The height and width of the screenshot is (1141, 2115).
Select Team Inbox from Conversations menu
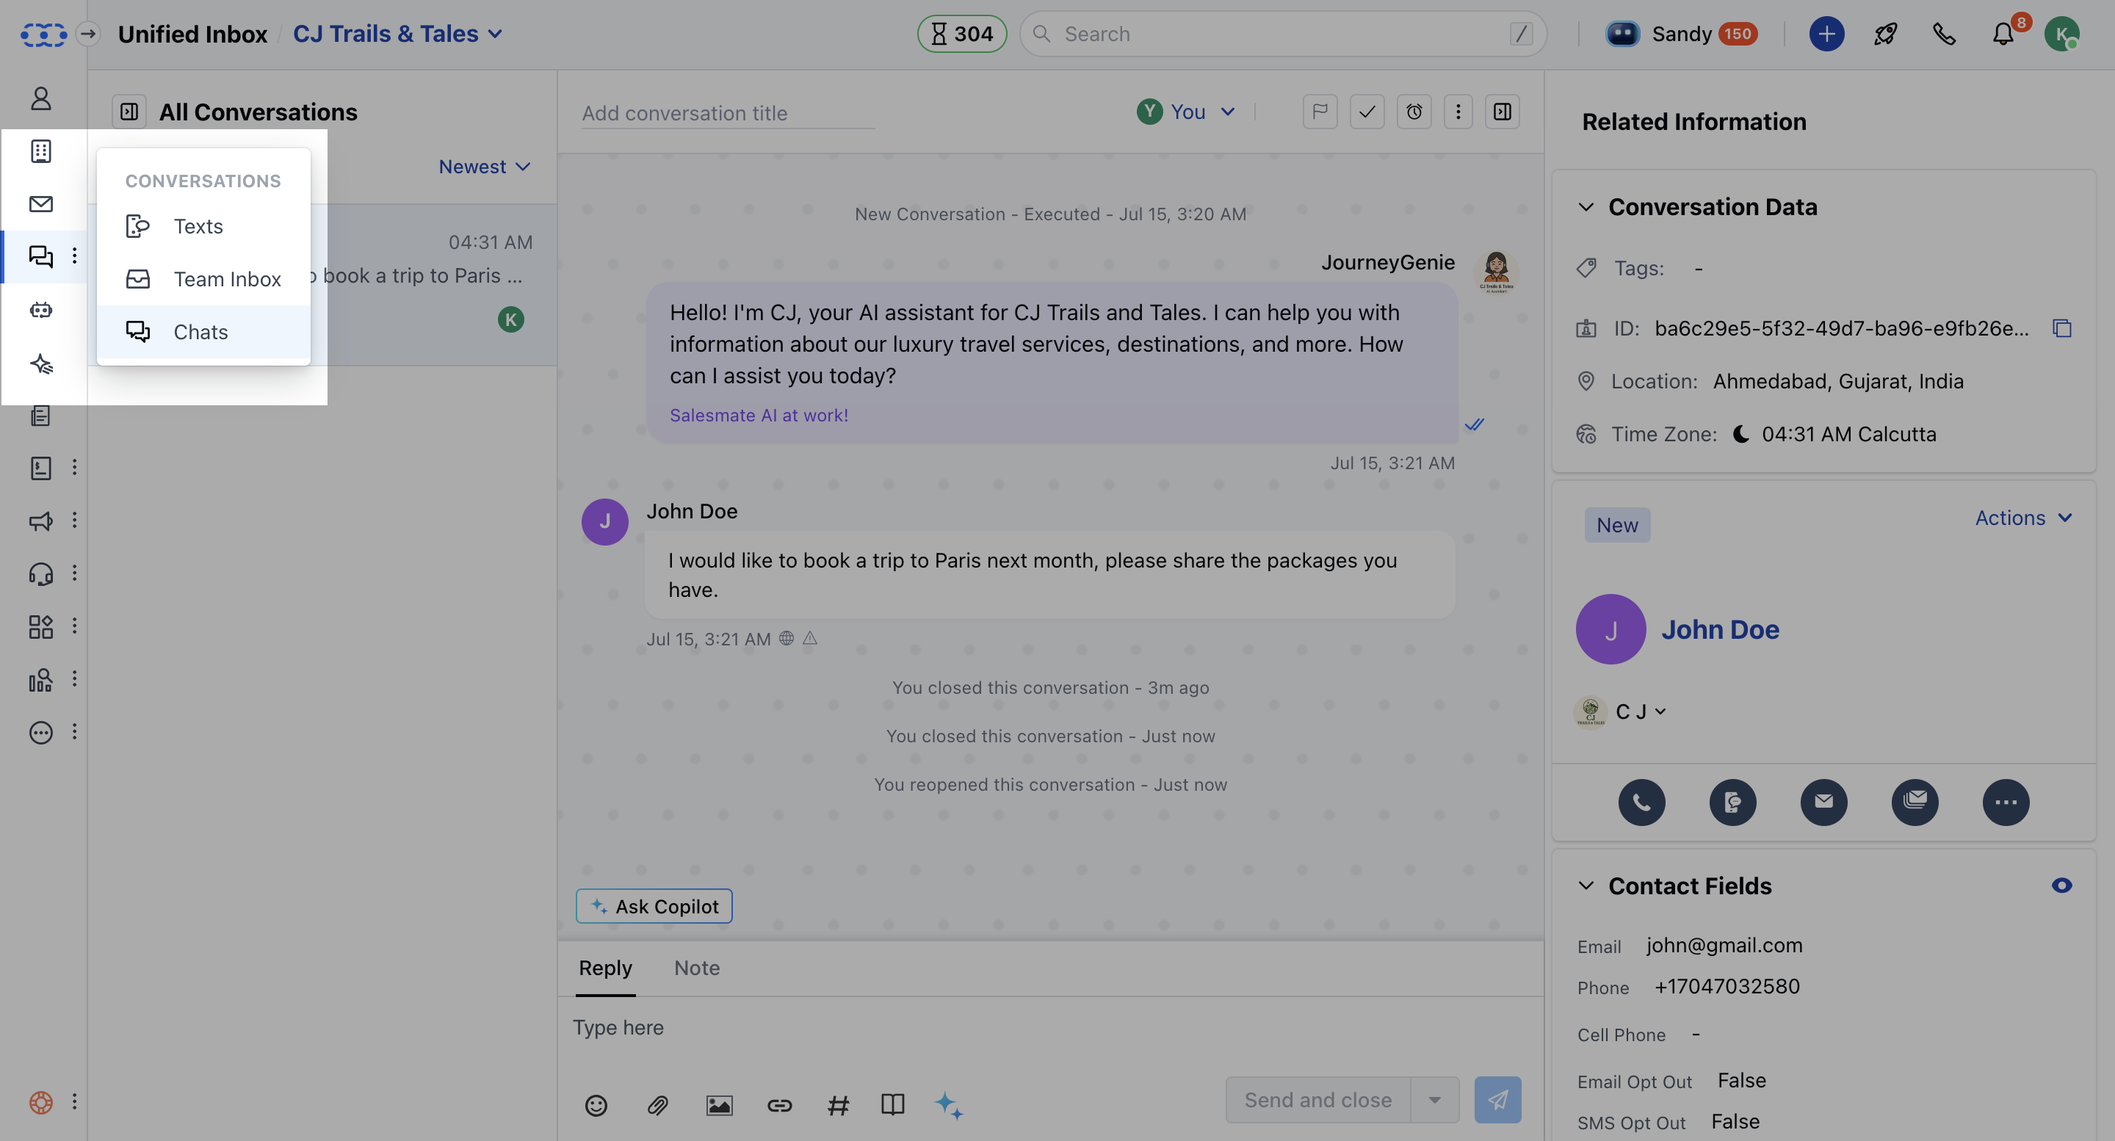pyautogui.click(x=203, y=279)
